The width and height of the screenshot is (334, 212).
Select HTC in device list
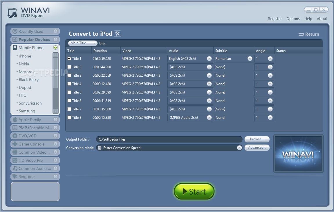[x=22, y=95]
